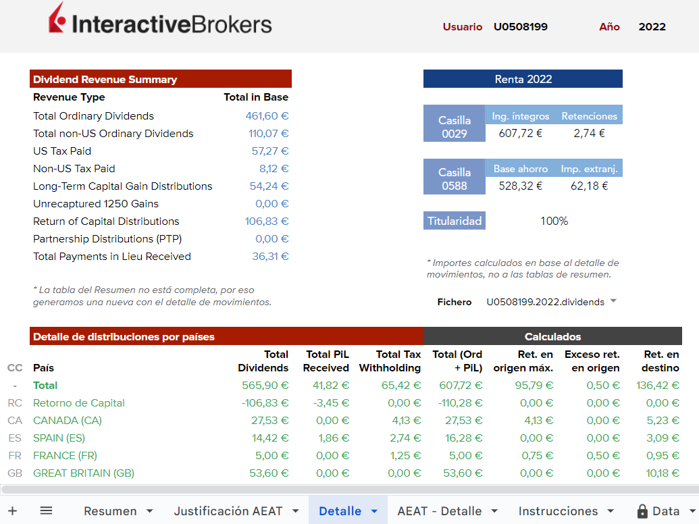
Task: Click the horizontal scrollbar
Action: coord(350,490)
